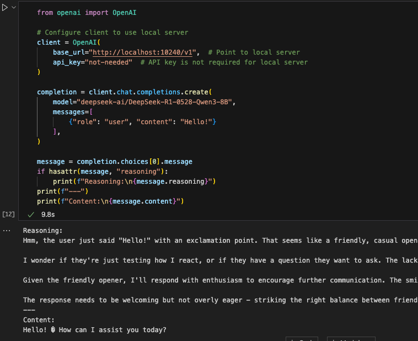Click the 'print(f"---")' line

[x=63, y=191]
